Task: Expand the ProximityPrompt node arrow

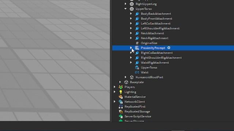Action: [131, 48]
